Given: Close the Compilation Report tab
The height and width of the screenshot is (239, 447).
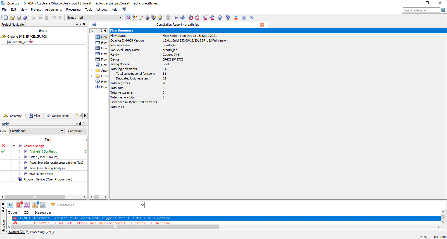Looking at the screenshot, I should (x=262, y=25).
